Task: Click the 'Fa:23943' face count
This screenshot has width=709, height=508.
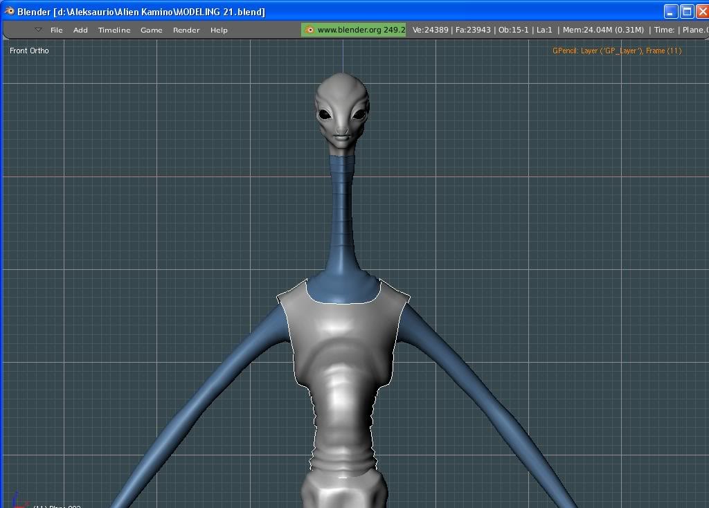Action: (x=473, y=30)
